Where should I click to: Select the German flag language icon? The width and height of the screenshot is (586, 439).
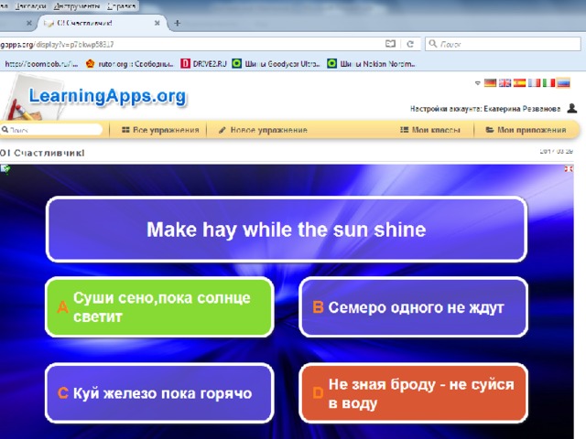[x=490, y=83]
